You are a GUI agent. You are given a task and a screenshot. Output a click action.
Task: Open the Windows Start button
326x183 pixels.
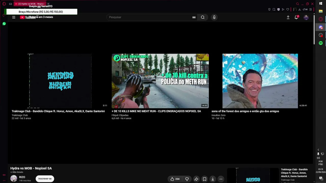[x=321, y=4]
